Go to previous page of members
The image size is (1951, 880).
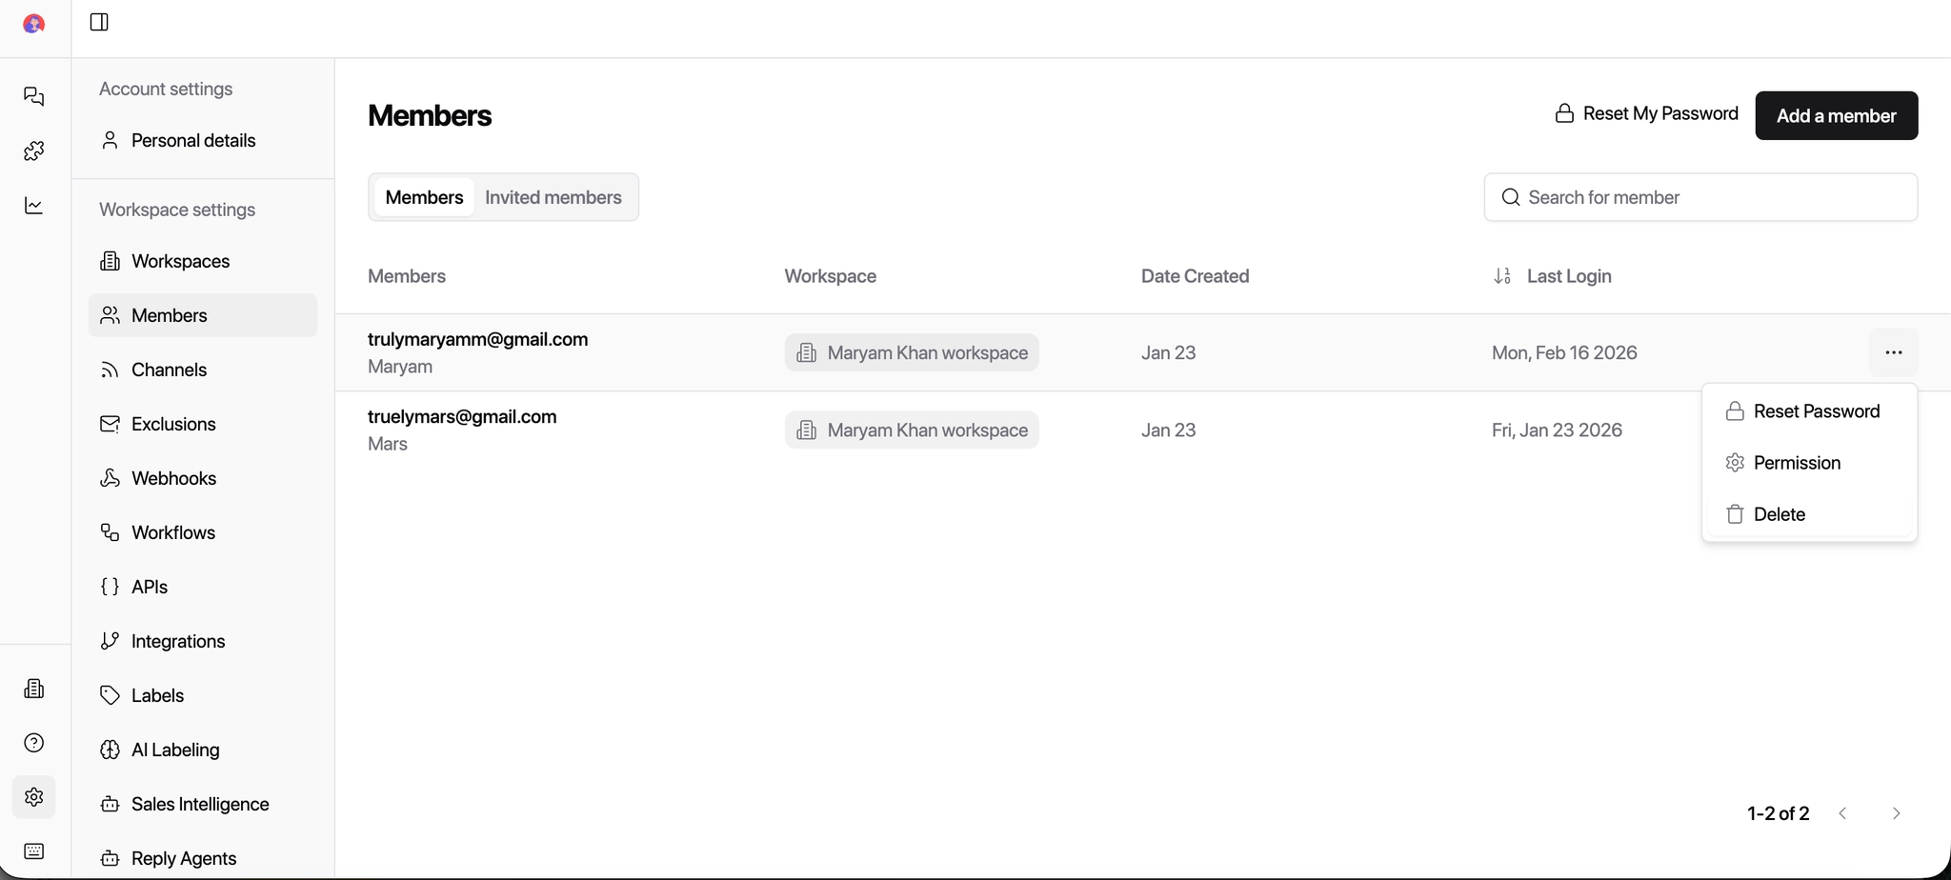coord(1842,813)
